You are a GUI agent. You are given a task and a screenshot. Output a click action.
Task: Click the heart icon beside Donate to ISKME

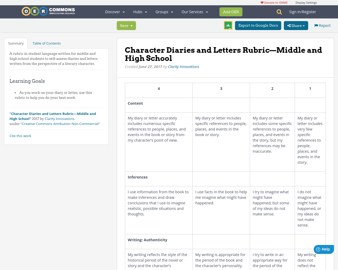point(261,2)
